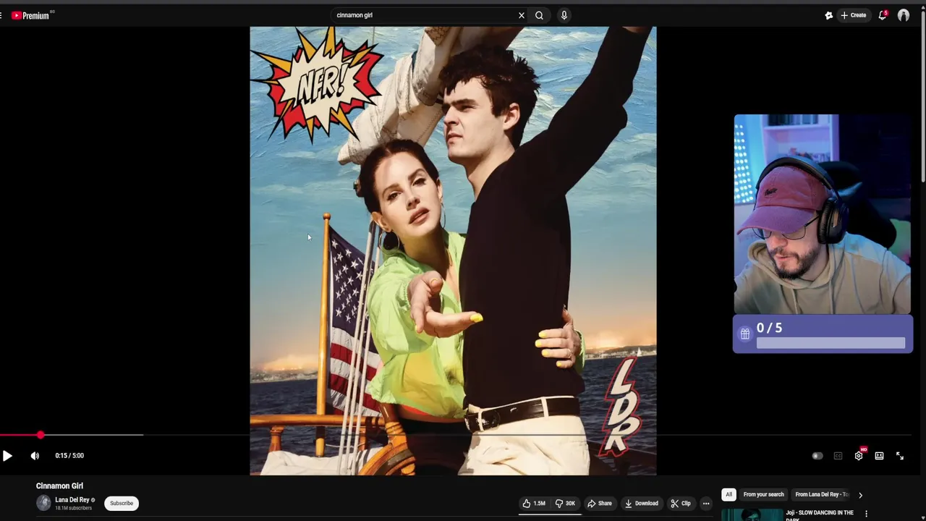The height and width of the screenshot is (521, 926).
Task: Mute the video with the speaker icon
Action: [35, 456]
